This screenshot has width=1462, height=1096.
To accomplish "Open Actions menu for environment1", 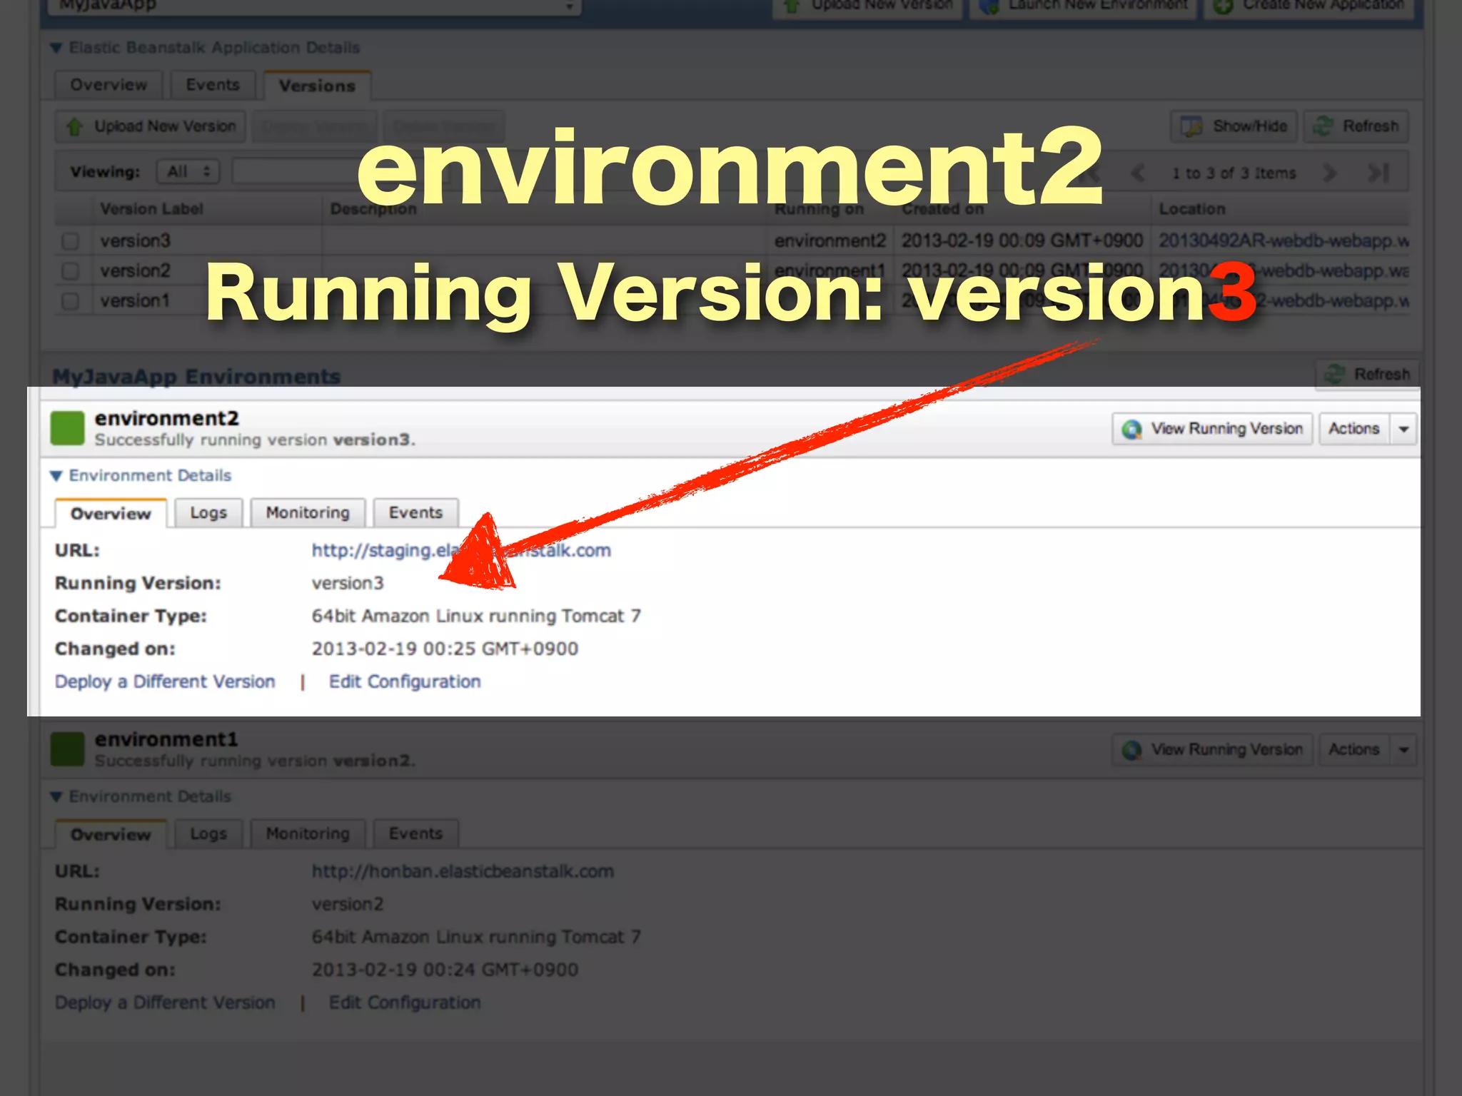I will (x=1353, y=750).
